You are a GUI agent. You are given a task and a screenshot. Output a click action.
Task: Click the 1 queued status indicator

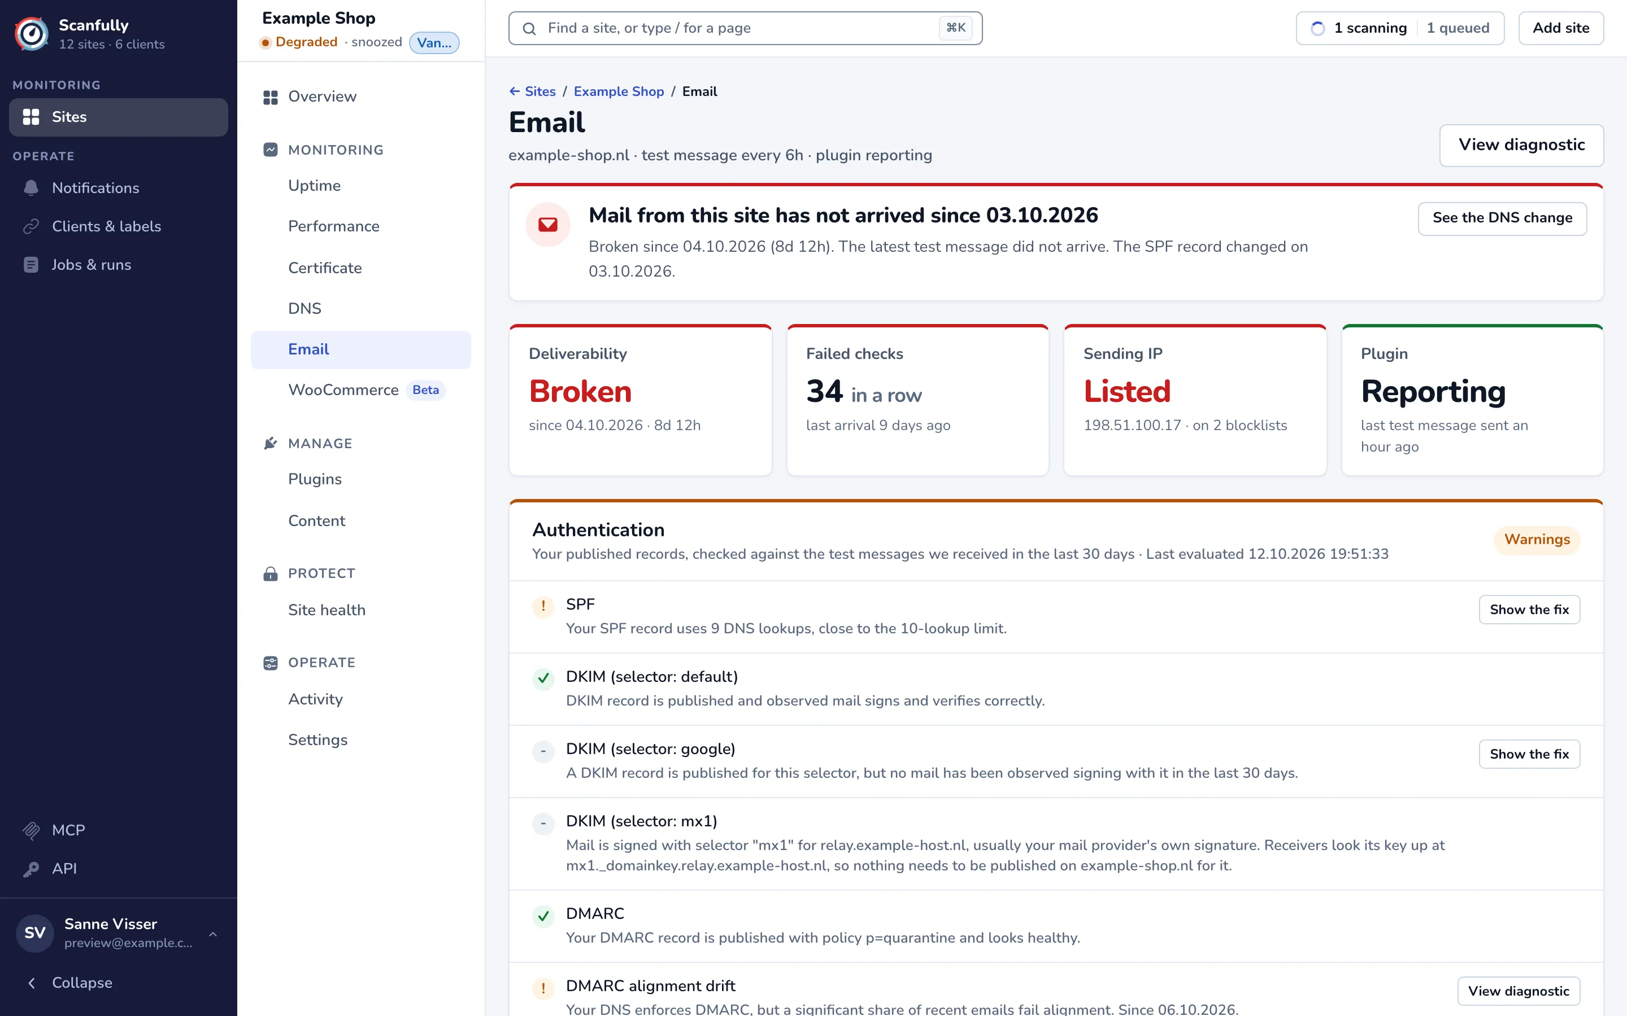pyautogui.click(x=1458, y=28)
